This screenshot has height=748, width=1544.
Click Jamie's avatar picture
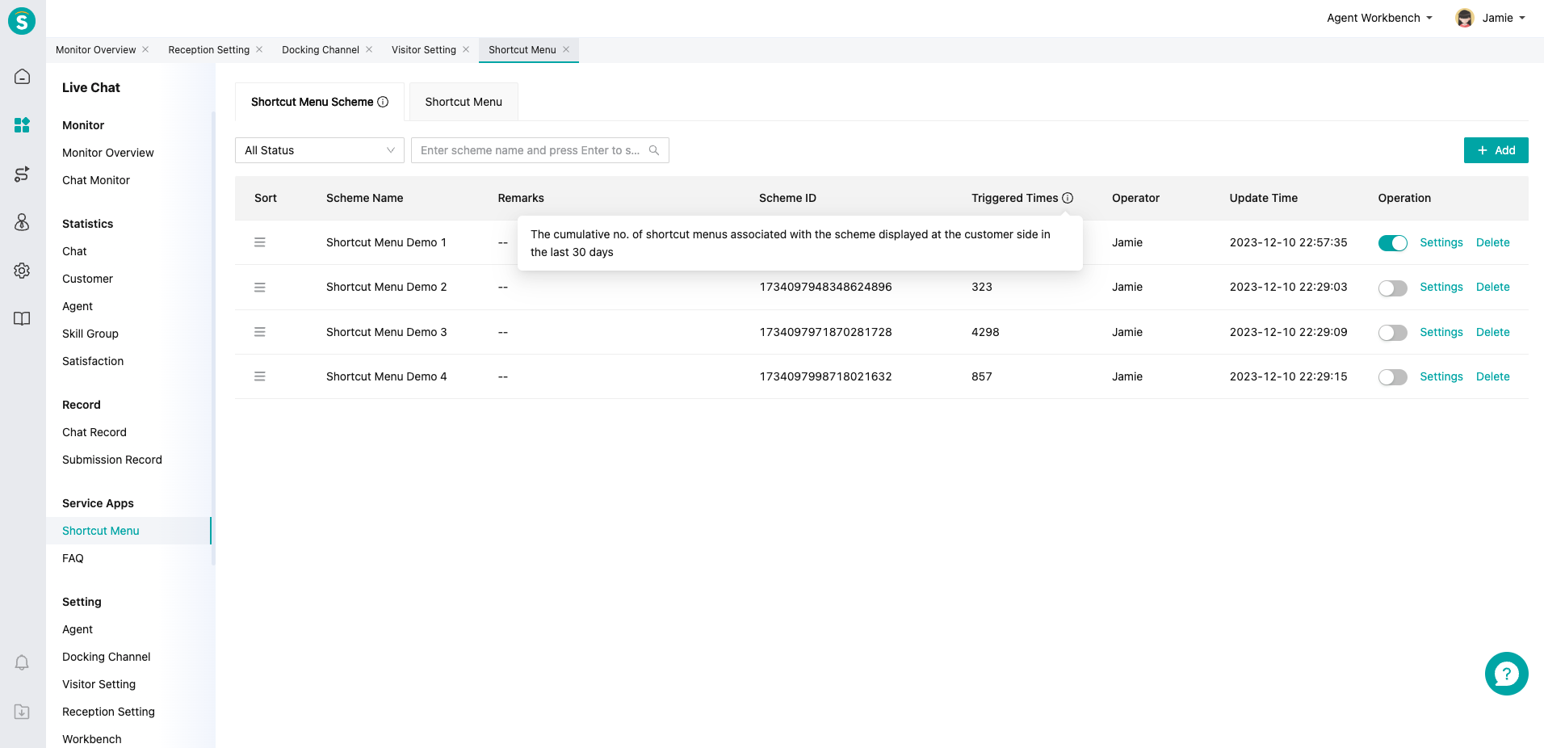click(1464, 18)
